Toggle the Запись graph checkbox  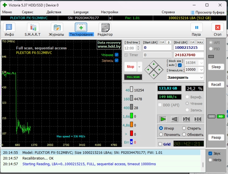tap(116, 60)
